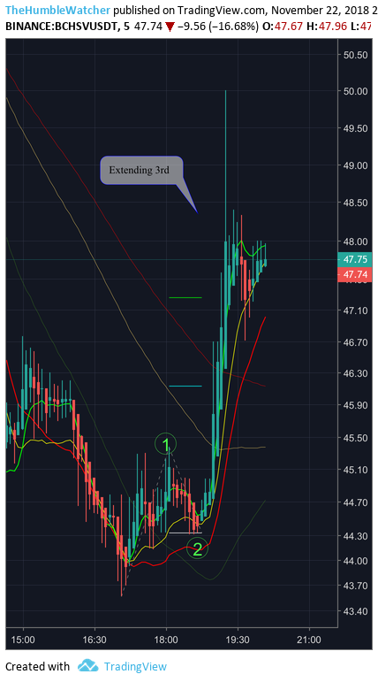378x682 pixels.
Task: Select the white horizontal line near wave 2
Action: point(185,533)
